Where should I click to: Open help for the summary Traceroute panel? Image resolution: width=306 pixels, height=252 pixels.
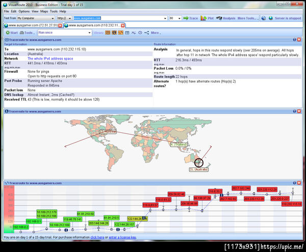pos(294,40)
